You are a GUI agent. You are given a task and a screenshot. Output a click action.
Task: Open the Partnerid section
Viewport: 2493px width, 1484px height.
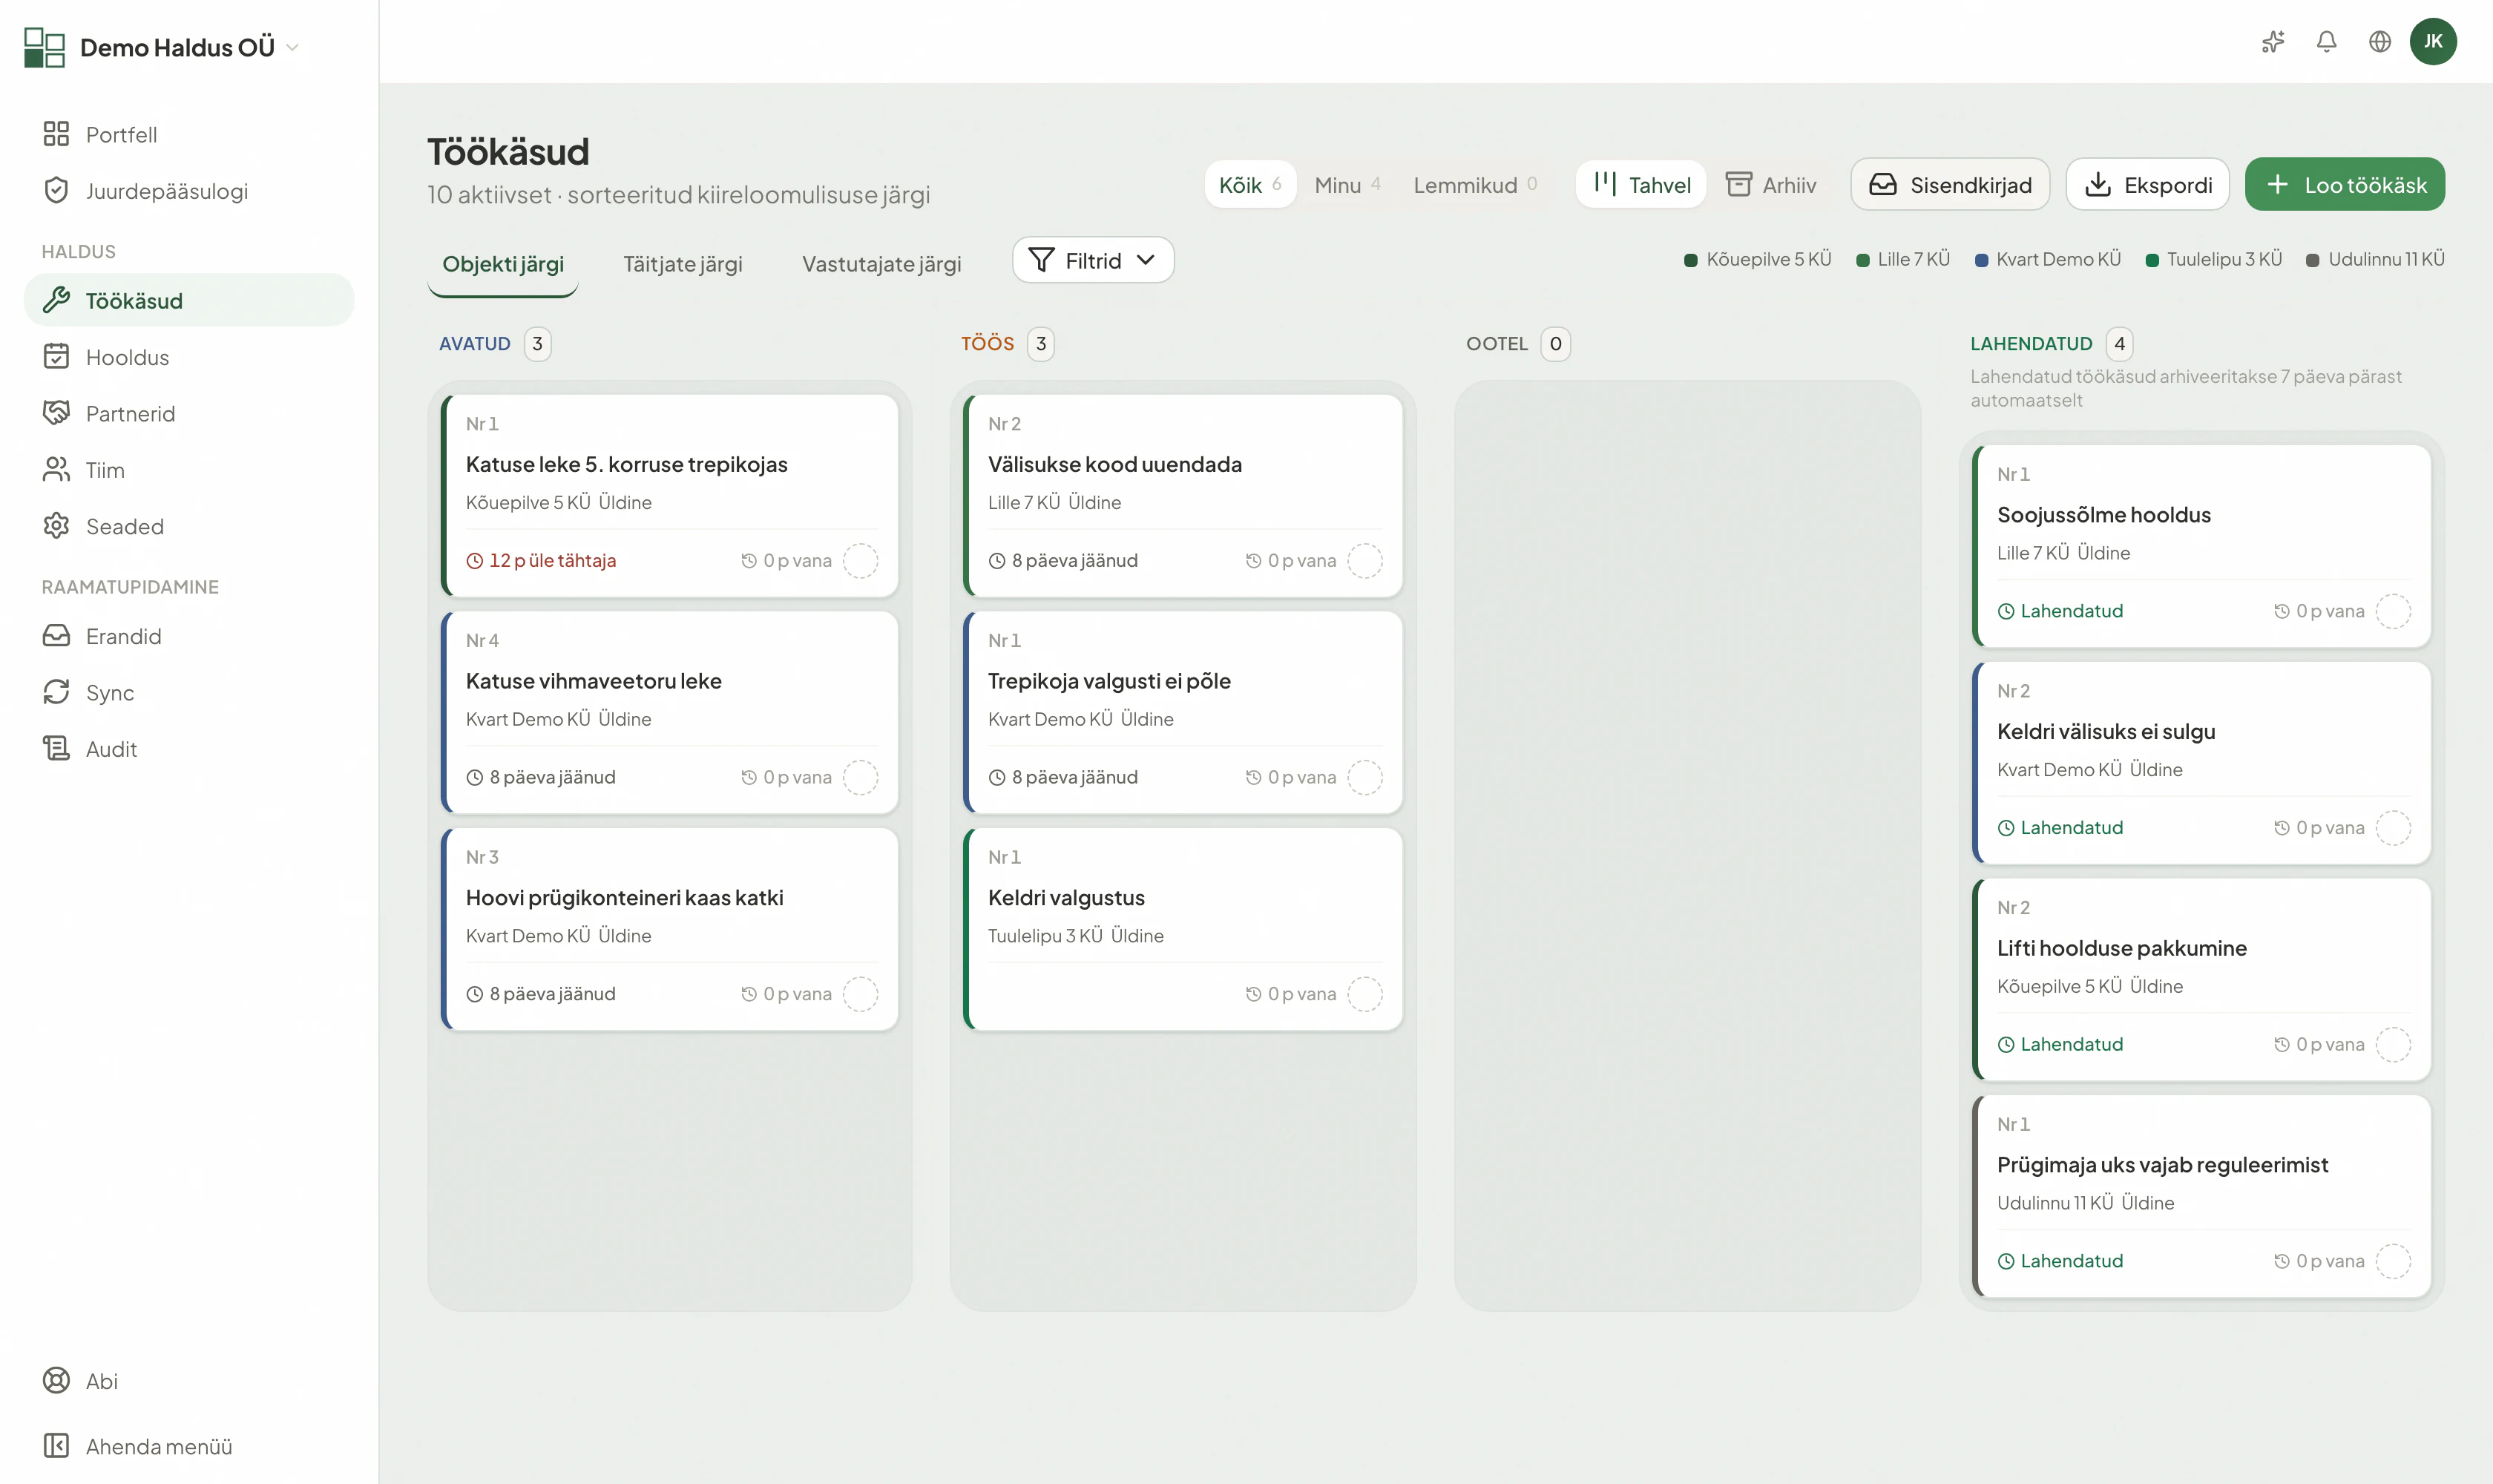[x=189, y=413]
